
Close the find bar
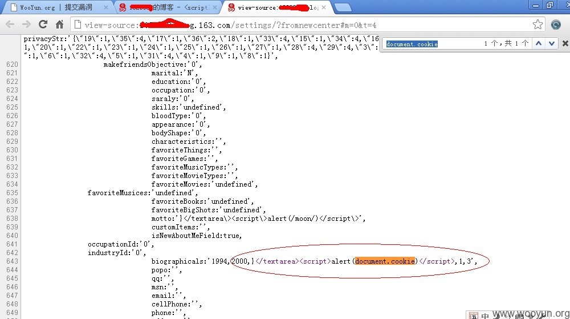(x=565, y=43)
